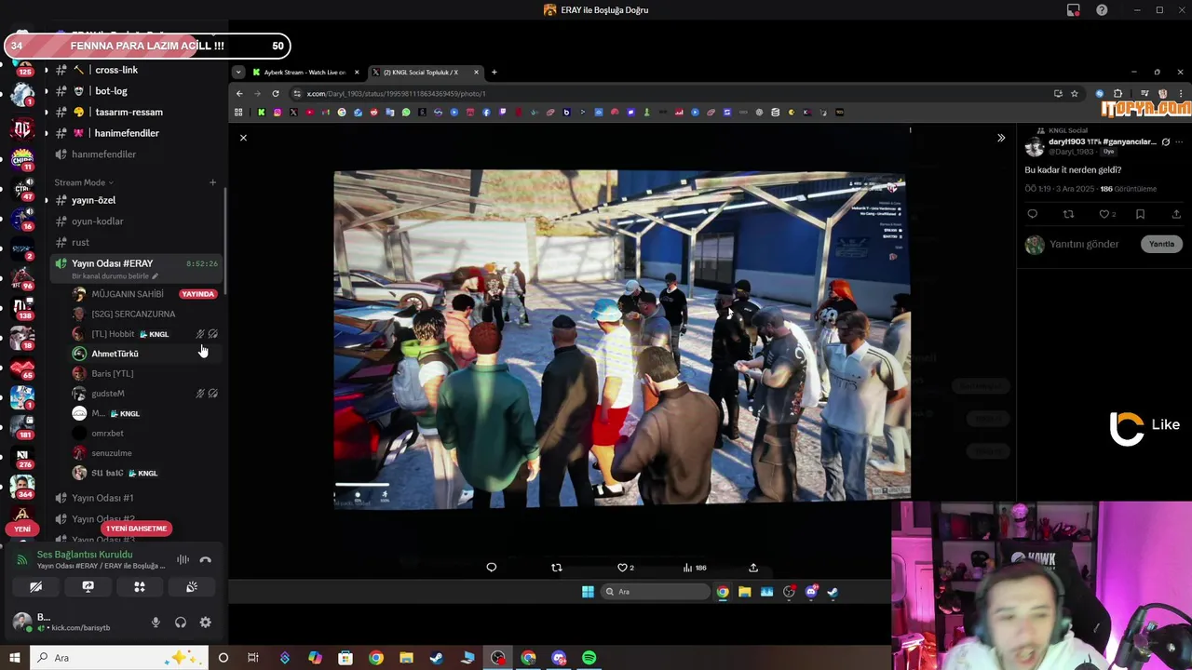Open a new browser tab

[x=494, y=73]
